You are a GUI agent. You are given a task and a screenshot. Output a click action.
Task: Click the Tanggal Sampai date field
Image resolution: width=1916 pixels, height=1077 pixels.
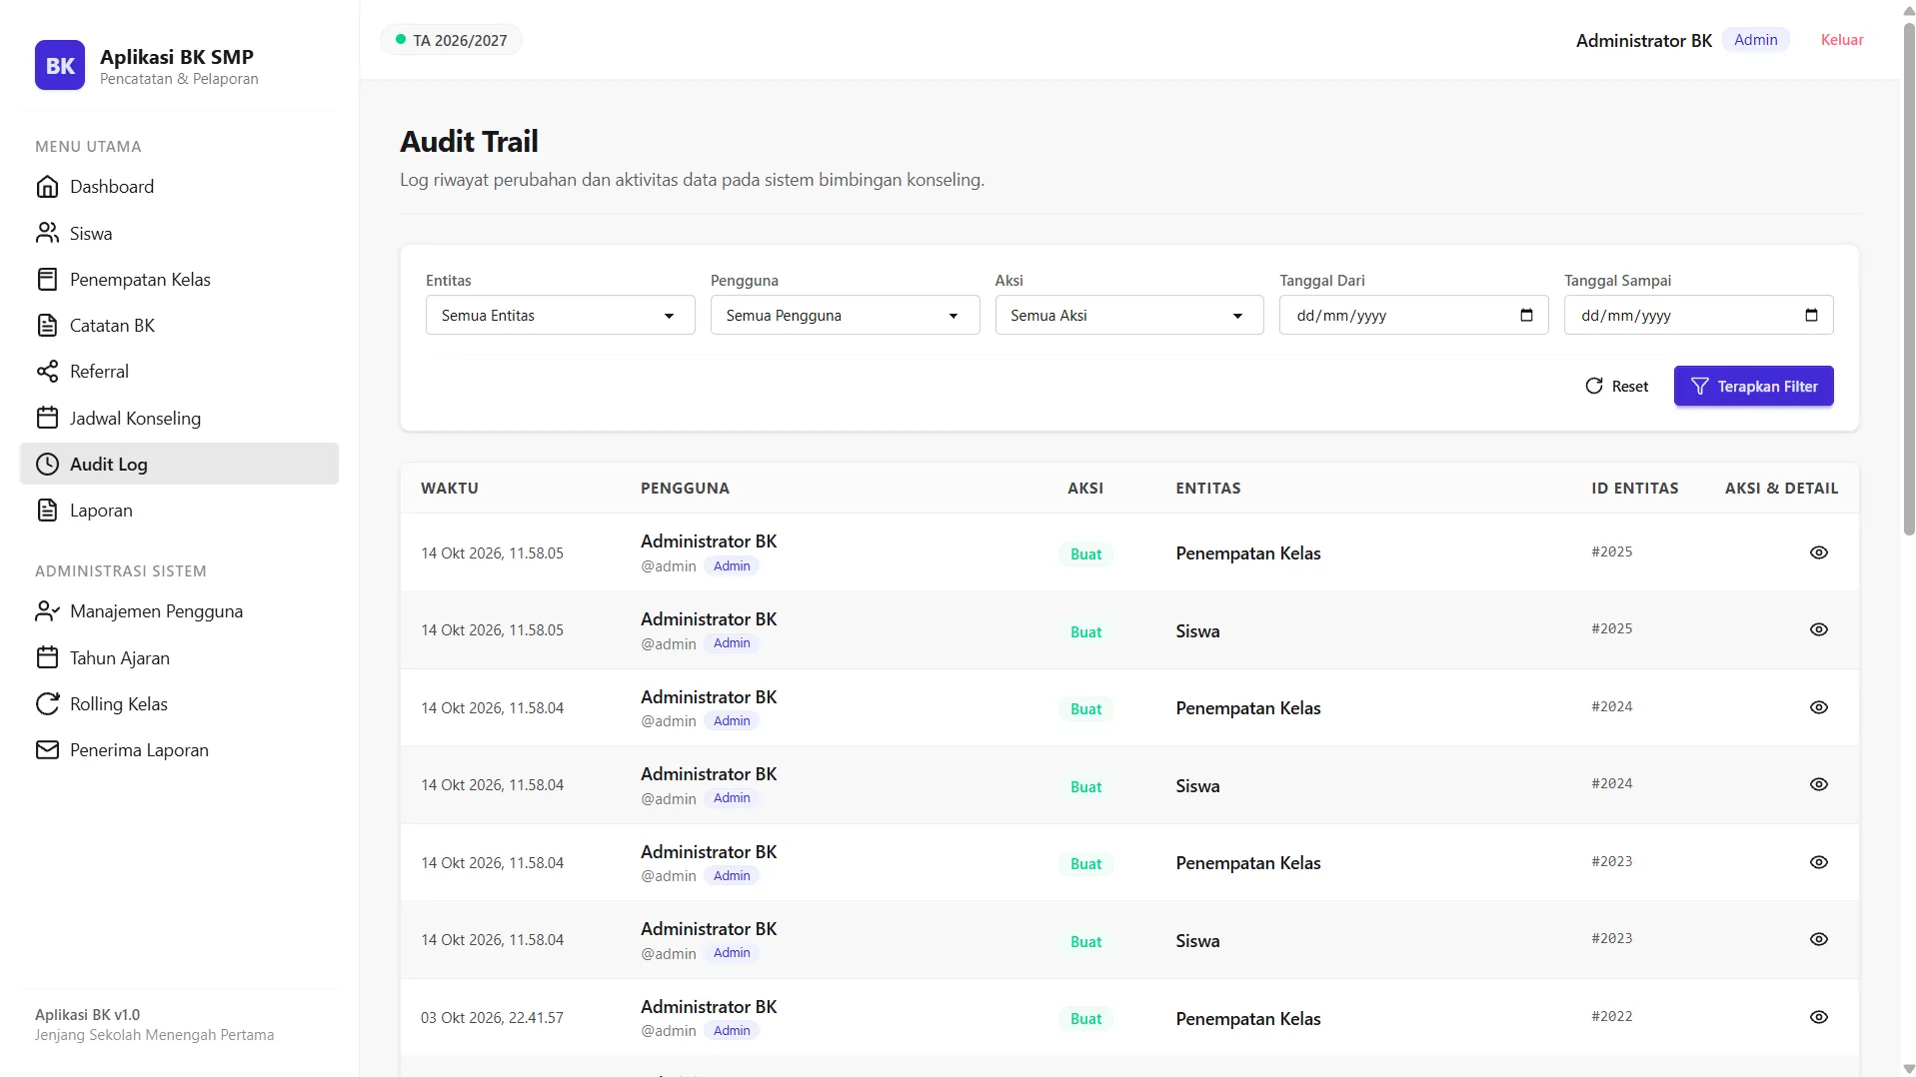click(1698, 315)
